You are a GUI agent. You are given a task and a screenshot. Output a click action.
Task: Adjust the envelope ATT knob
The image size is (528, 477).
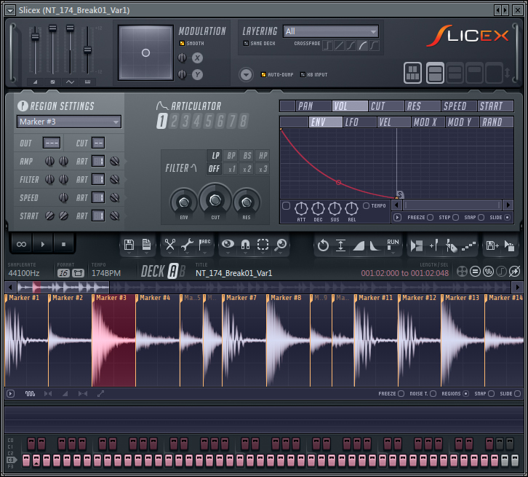tap(301, 209)
